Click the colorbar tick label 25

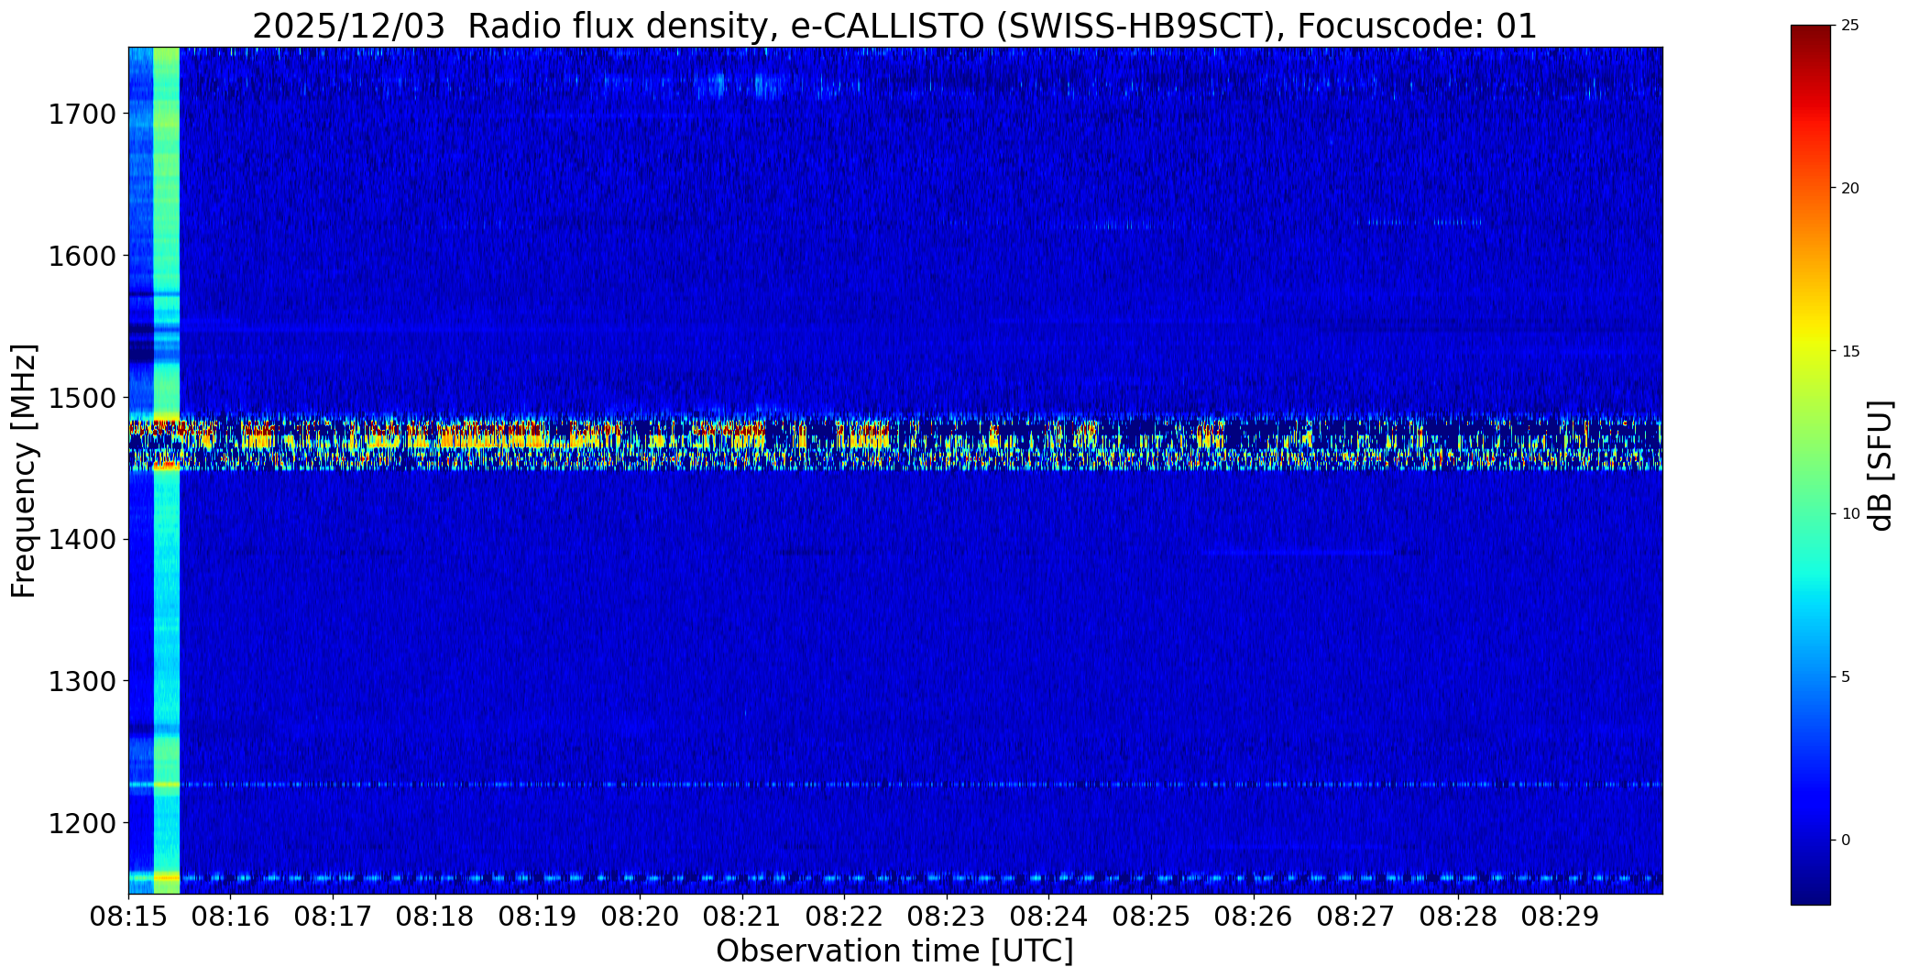click(x=1850, y=26)
